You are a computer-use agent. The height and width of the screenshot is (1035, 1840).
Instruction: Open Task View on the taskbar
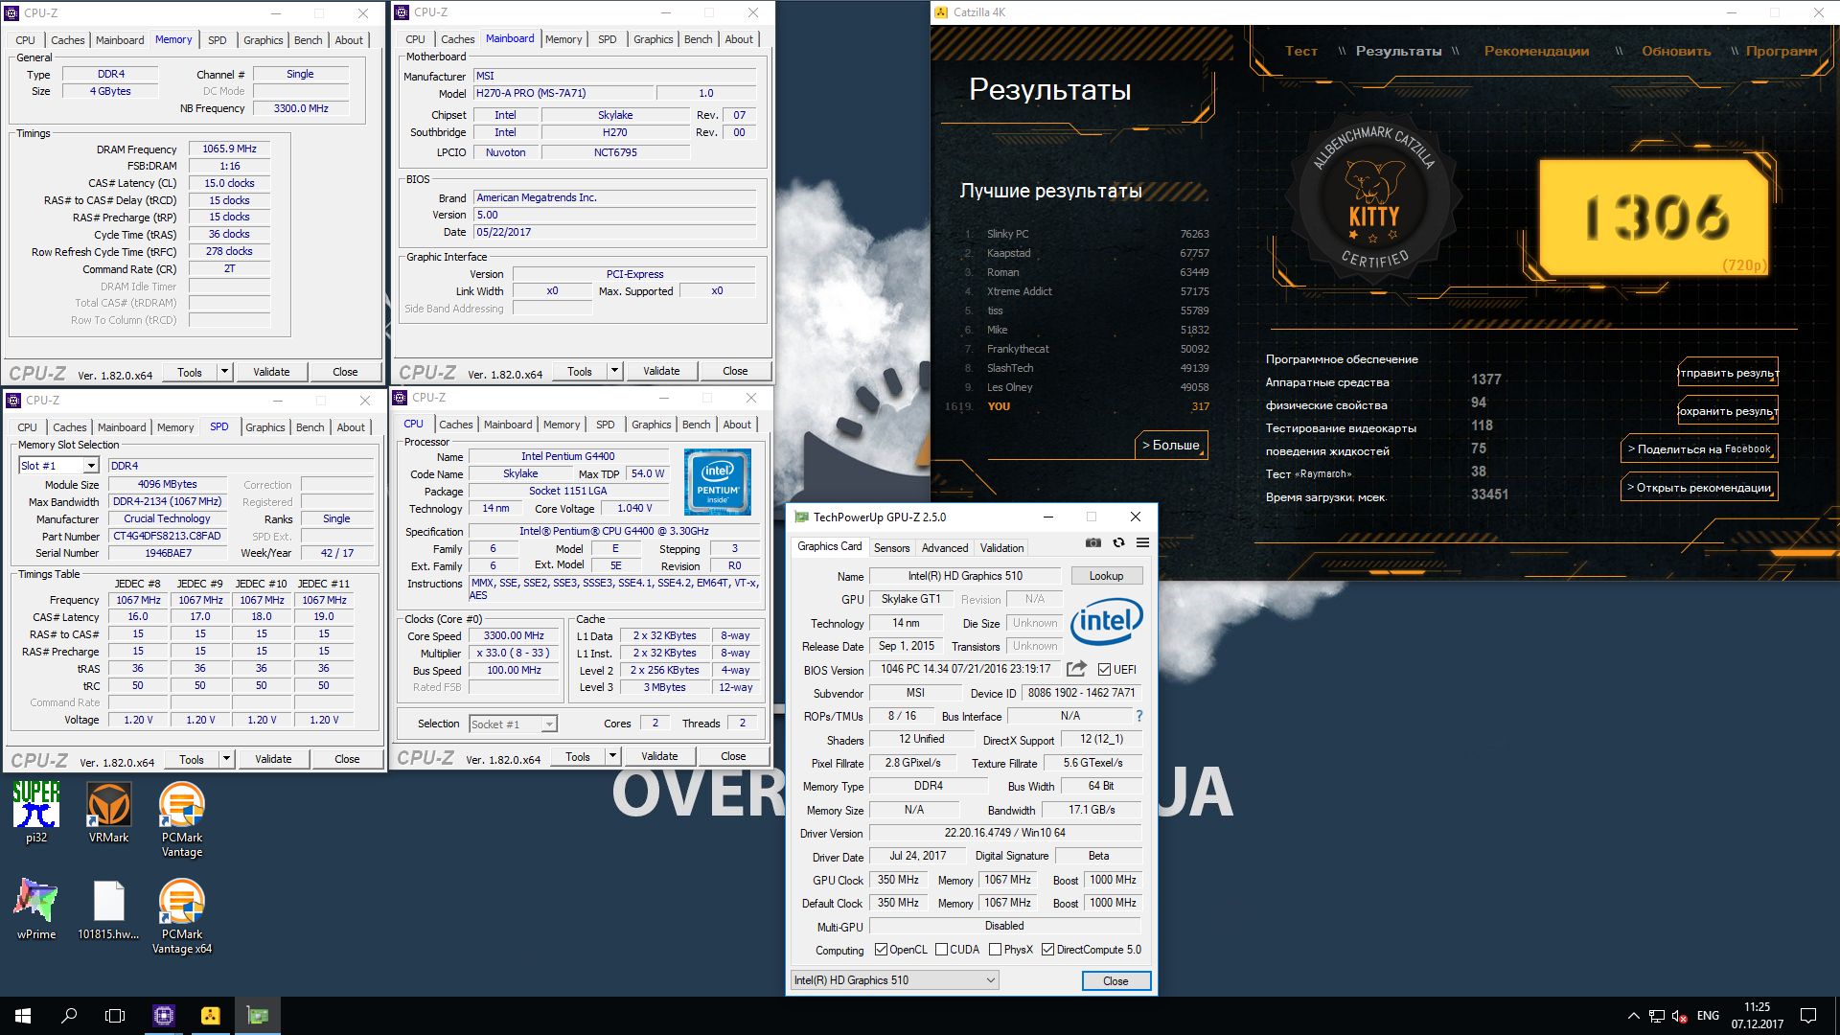coord(115,1016)
